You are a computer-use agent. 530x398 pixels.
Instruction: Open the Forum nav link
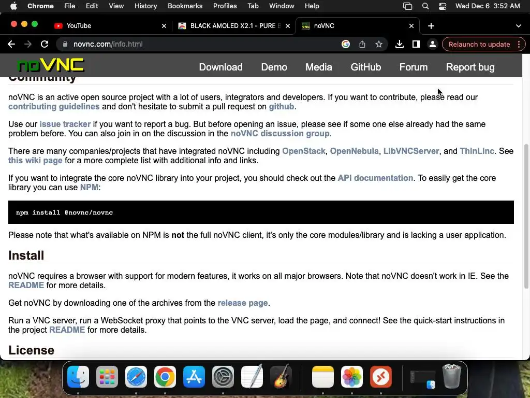pyautogui.click(x=414, y=67)
